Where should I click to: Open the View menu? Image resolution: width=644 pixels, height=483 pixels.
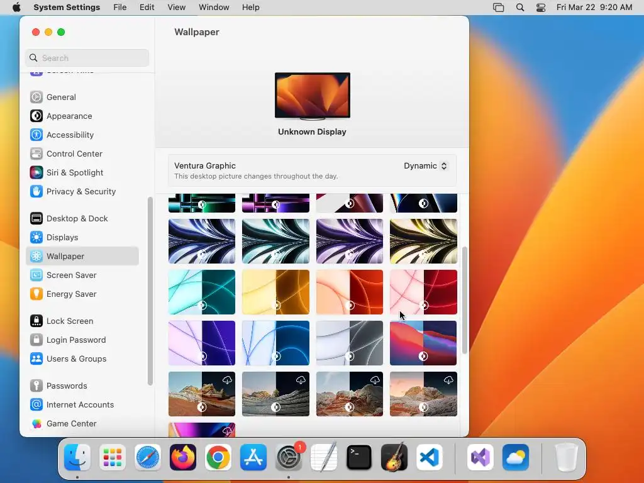[x=176, y=8]
